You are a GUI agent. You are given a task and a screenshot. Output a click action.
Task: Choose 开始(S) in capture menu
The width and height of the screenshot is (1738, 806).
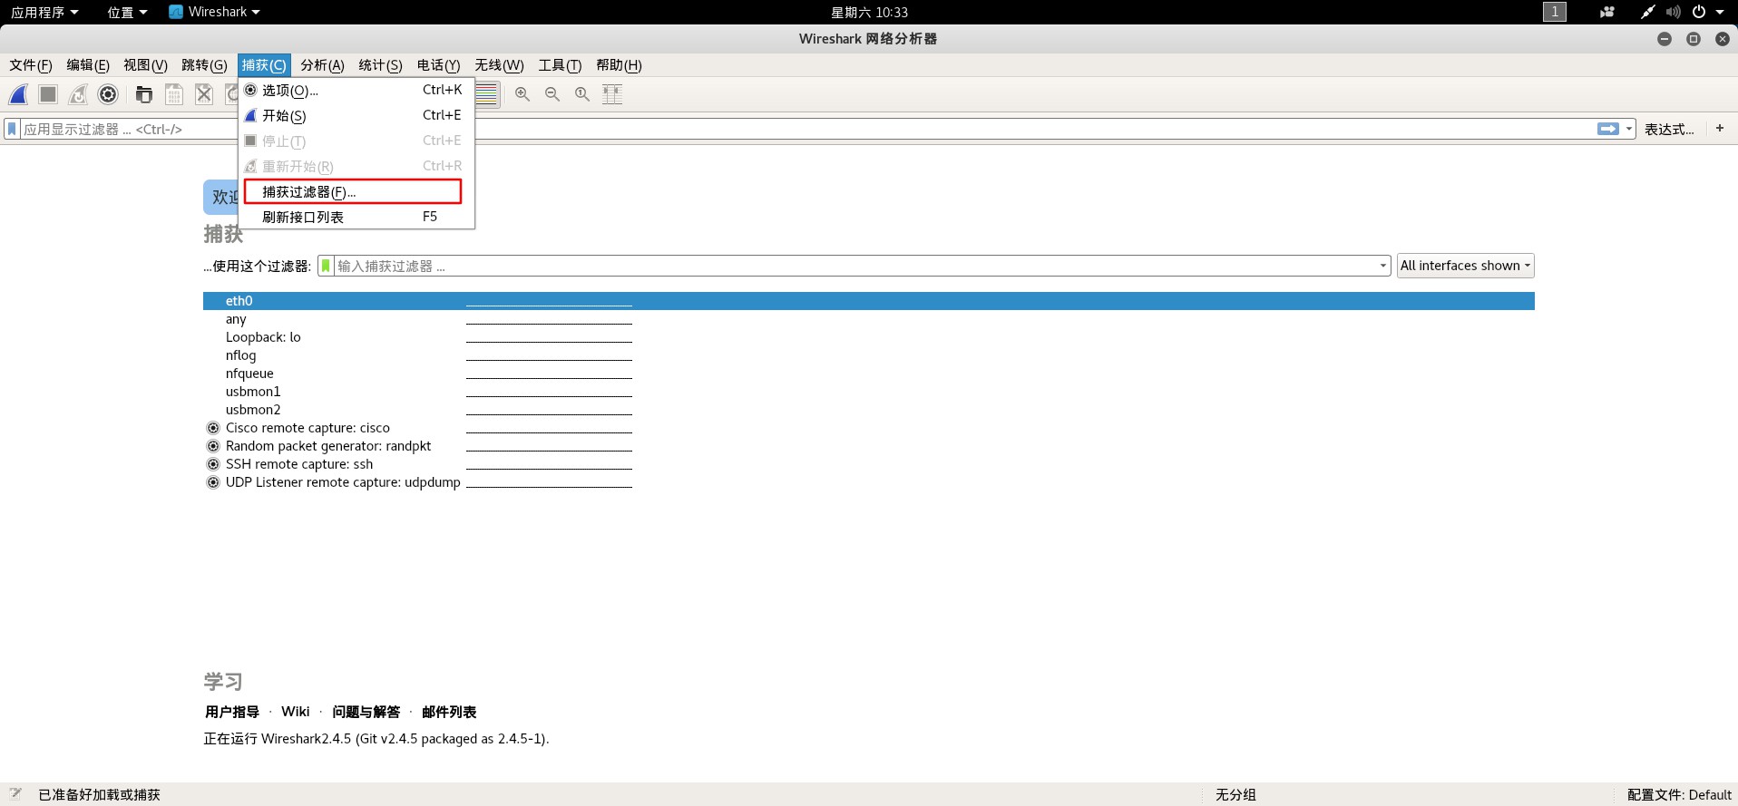click(x=356, y=115)
